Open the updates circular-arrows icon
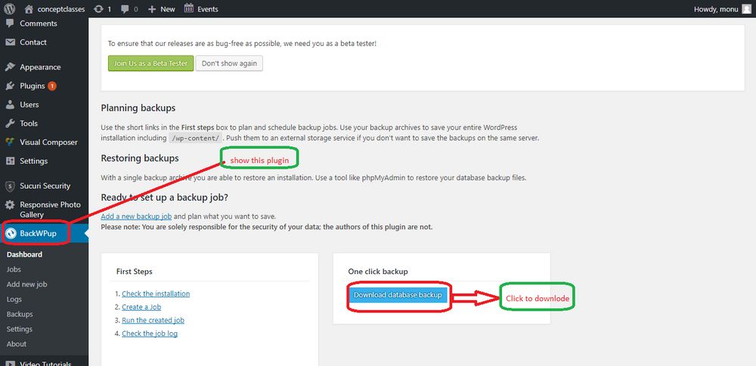The image size is (756, 366). (98, 8)
